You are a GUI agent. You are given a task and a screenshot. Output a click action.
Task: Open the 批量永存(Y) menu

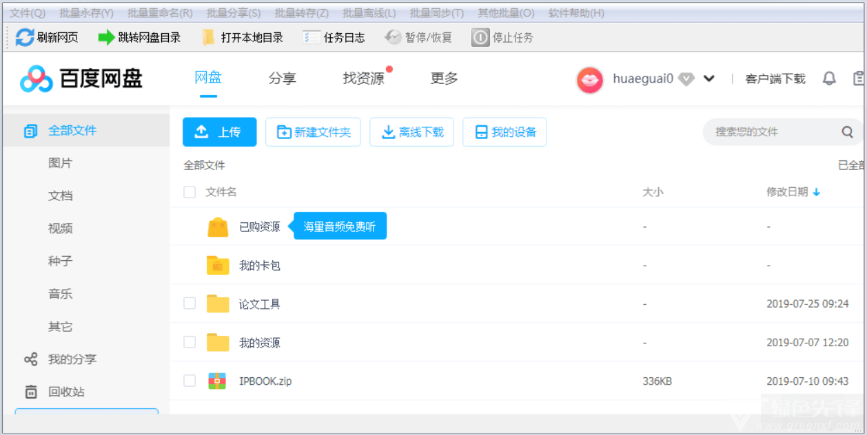pos(86,13)
